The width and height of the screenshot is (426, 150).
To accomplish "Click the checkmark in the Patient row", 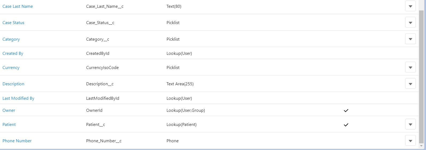I will (x=346, y=125).
